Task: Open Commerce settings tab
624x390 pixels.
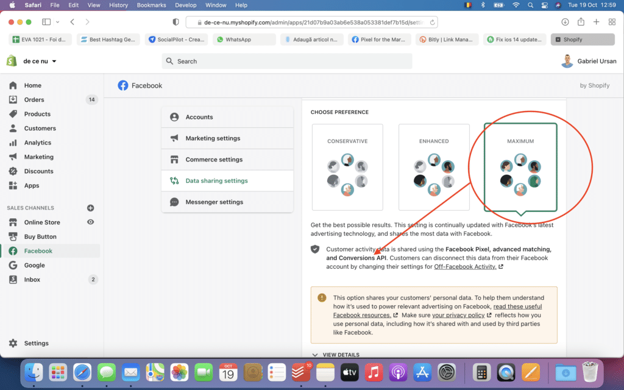Action: pos(227,159)
